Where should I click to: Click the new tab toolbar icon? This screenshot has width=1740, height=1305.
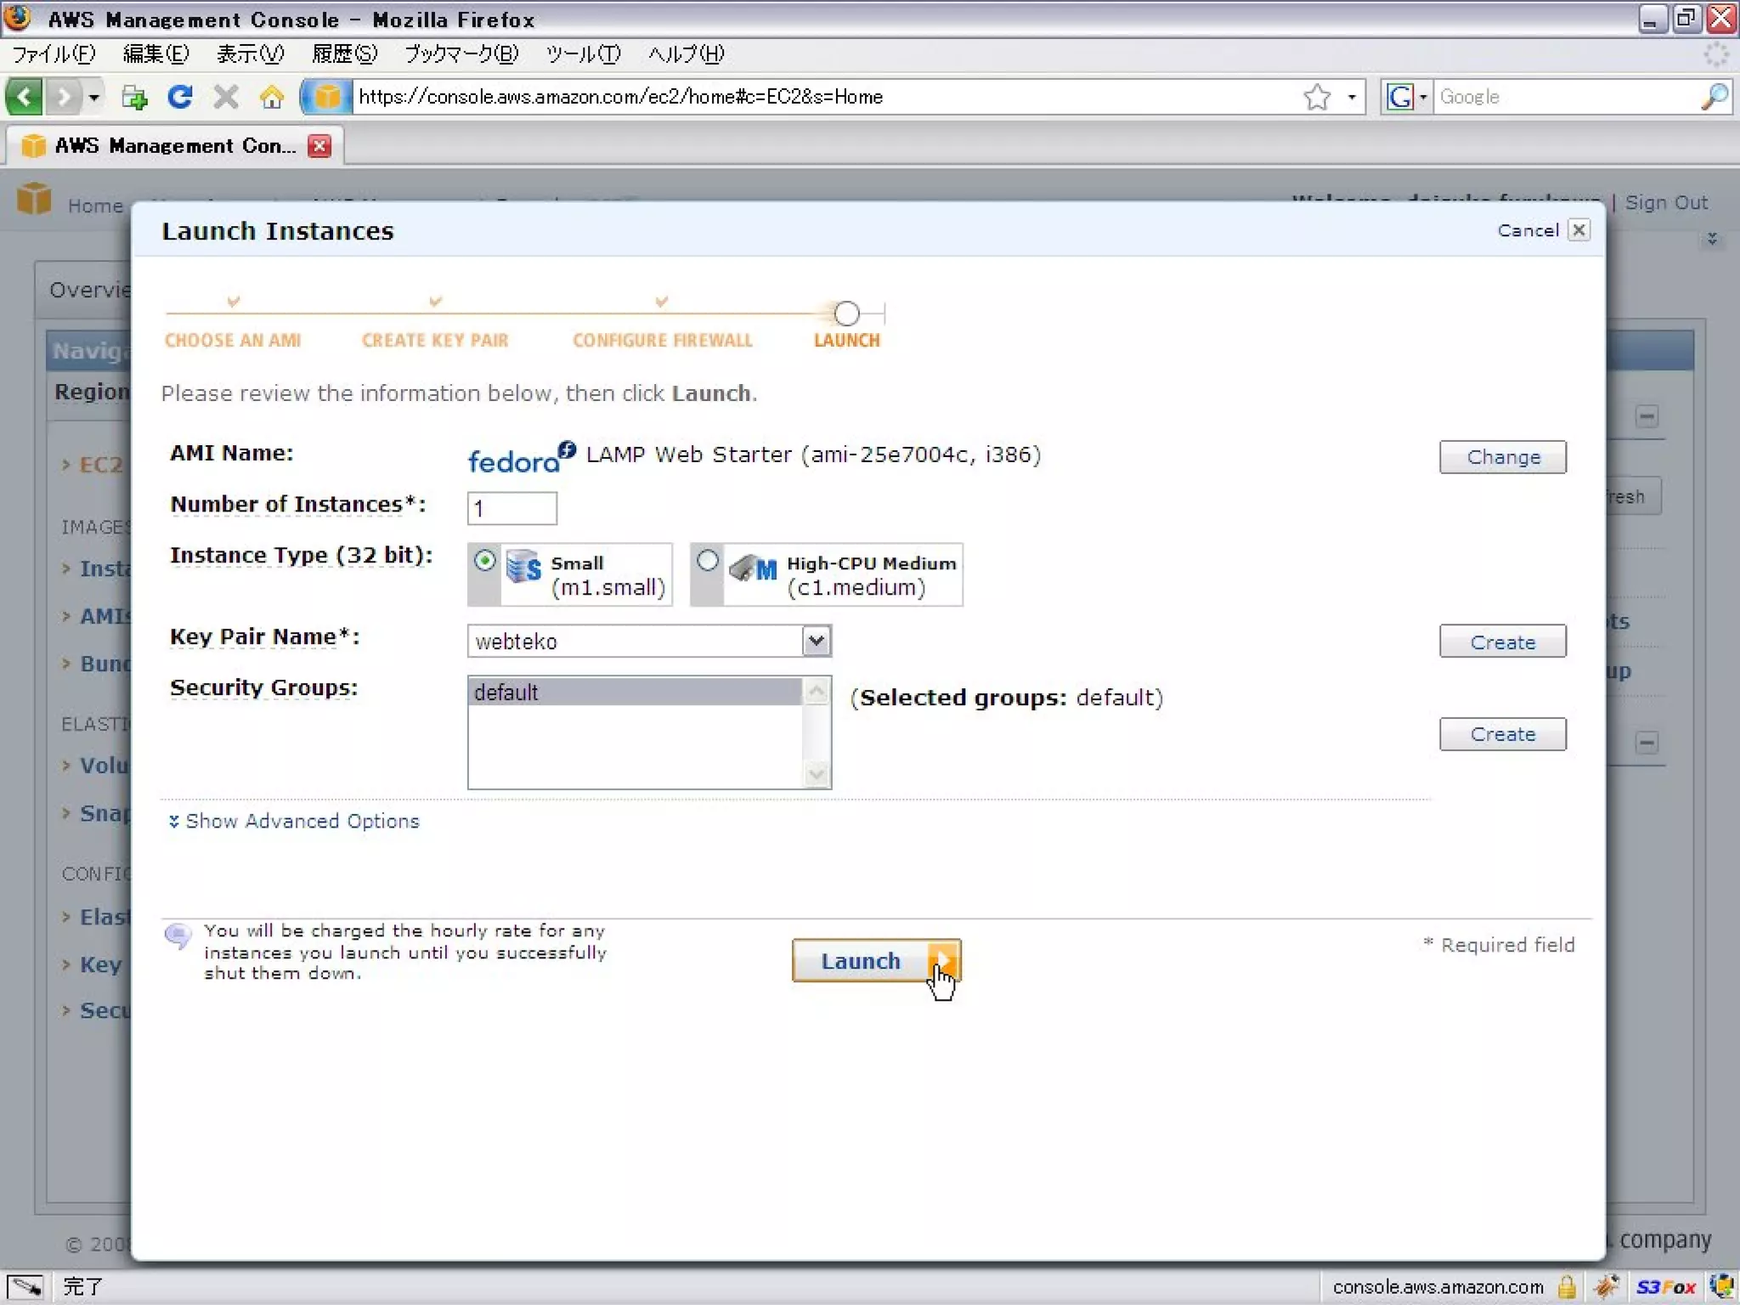[134, 97]
